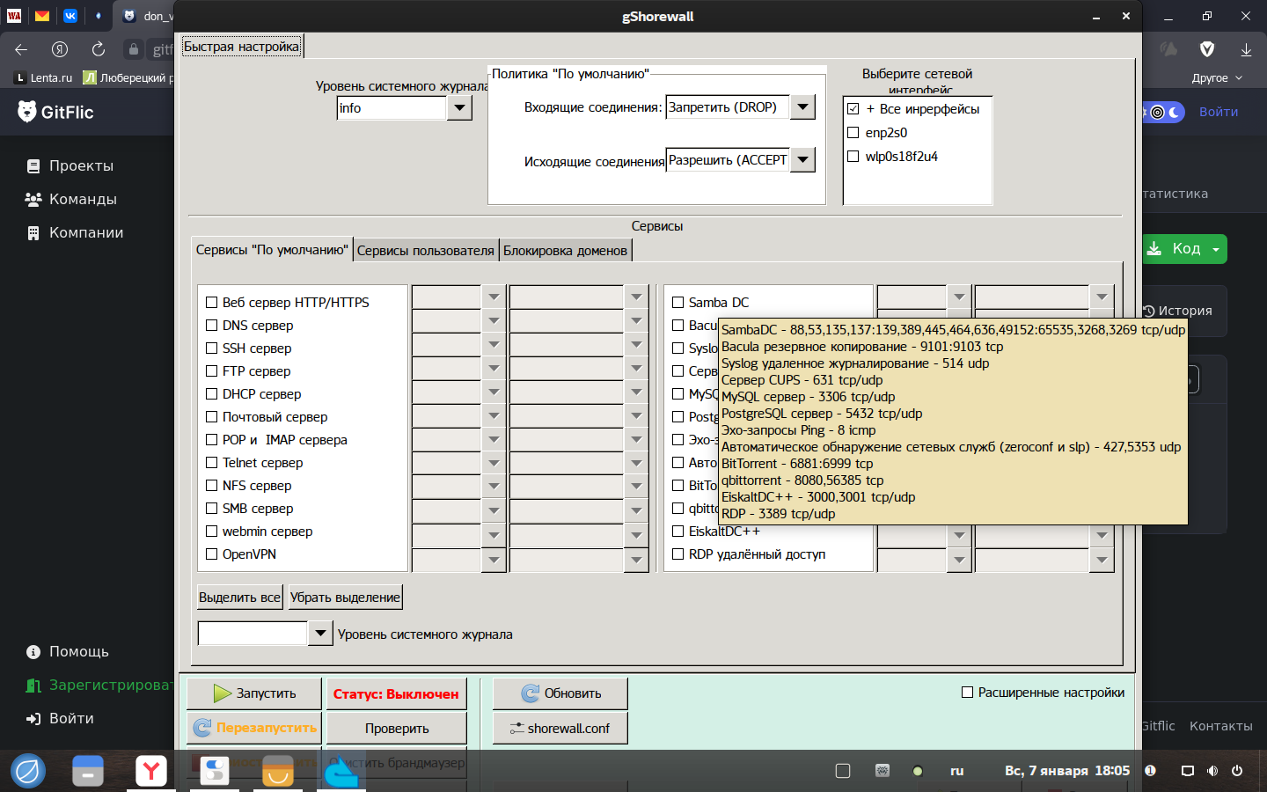The height and width of the screenshot is (792, 1267).
Task: Click the screen icon in the system tray
Action: (1188, 771)
